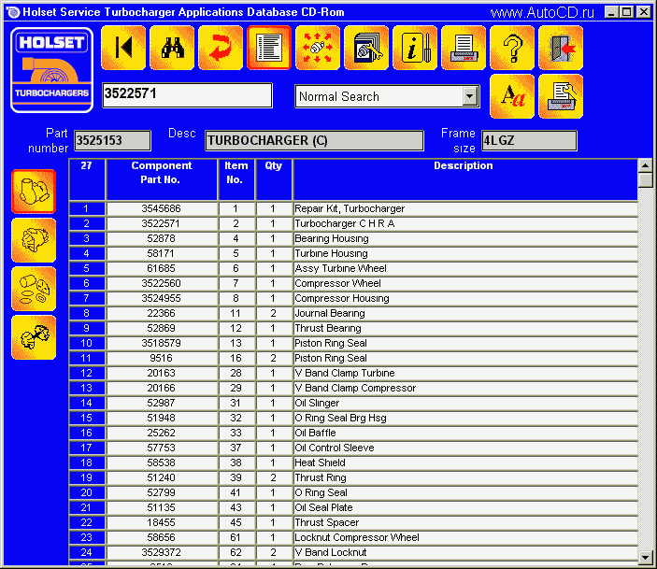Click the Holset Turbochargers logo

52,70
